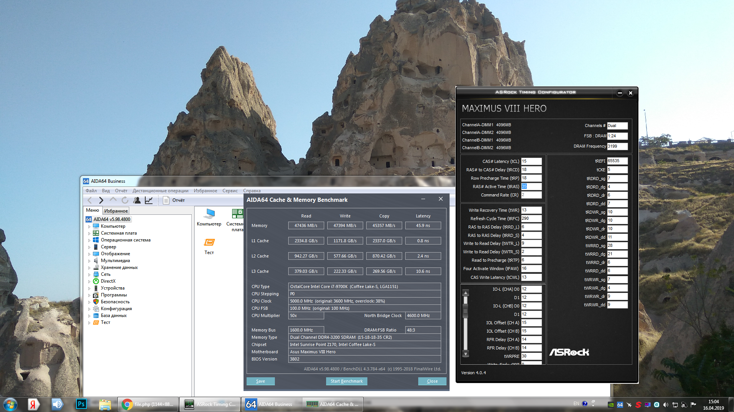Click the Save button in benchmark window
734x412 pixels.
[x=260, y=381]
